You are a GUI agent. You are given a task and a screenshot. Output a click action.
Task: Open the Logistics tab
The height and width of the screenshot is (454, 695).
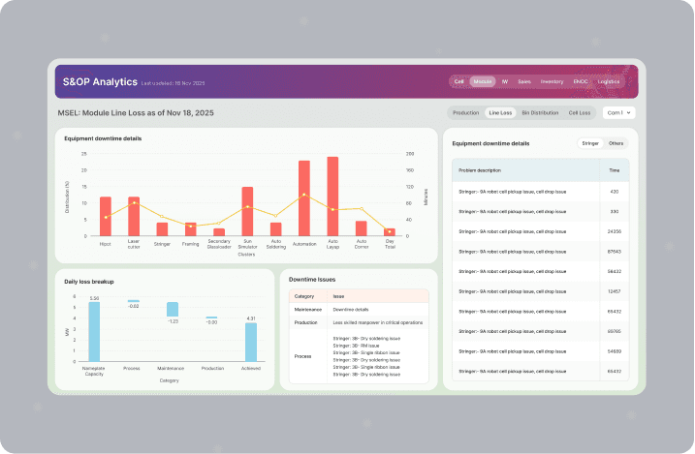point(608,81)
